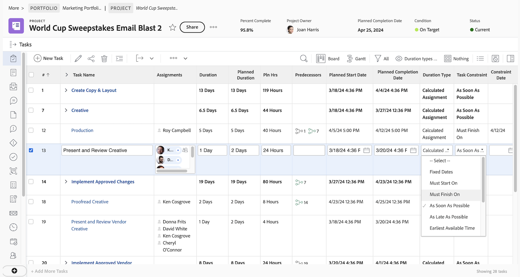Open the Duration Type dropdown for task 13
The width and height of the screenshot is (520, 277).
[x=436, y=150]
